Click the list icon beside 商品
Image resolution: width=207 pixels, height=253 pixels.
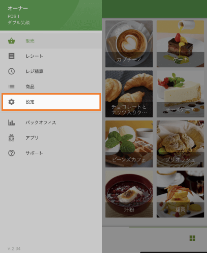(12, 87)
